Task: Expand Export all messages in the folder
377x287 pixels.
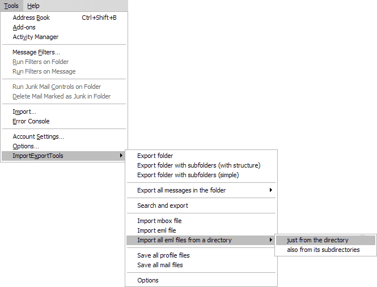Action: tap(201, 190)
